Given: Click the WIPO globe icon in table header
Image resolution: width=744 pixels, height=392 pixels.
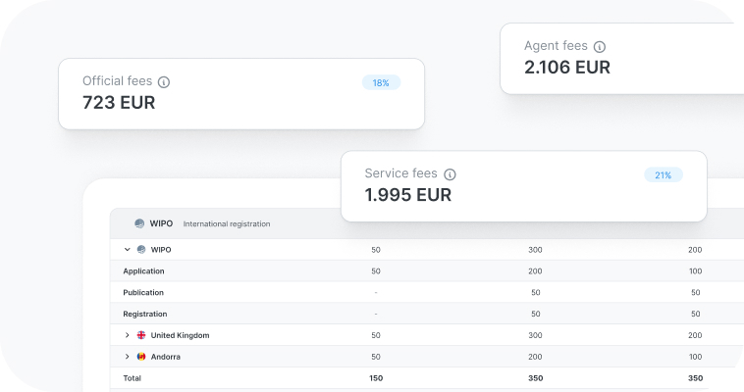Looking at the screenshot, I should click(139, 223).
